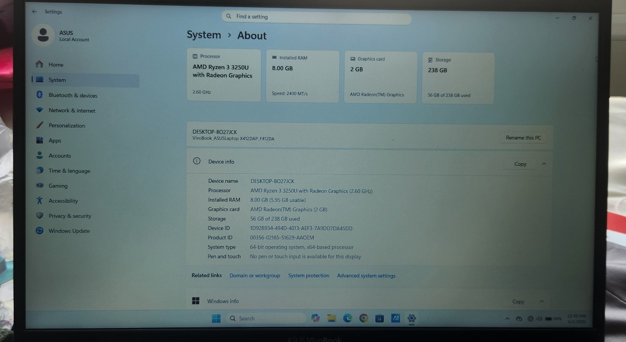
Task: Click the Gaming controller icon
Action: 40,185
